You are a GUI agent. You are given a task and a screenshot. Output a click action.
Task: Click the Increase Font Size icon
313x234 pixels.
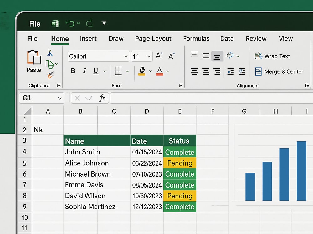159,56
